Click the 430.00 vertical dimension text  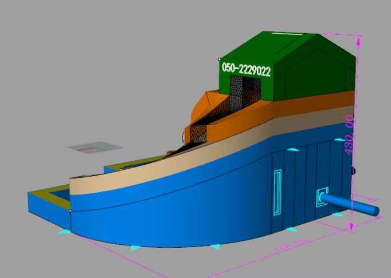click(x=349, y=134)
